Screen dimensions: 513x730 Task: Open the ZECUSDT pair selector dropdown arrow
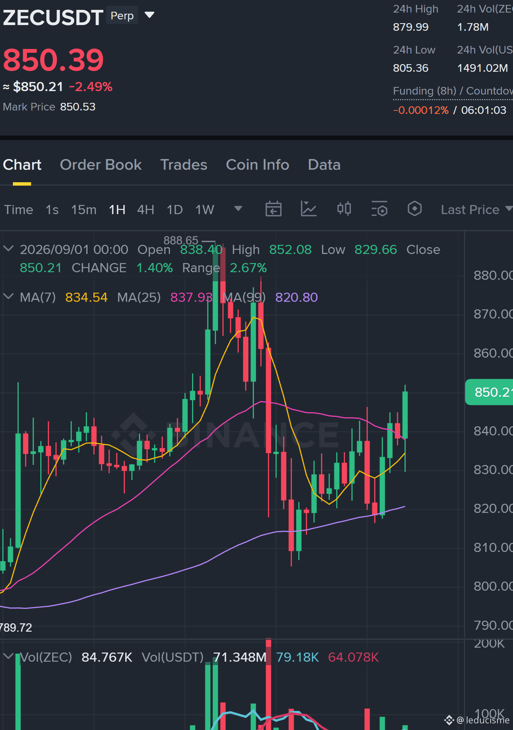[149, 15]
